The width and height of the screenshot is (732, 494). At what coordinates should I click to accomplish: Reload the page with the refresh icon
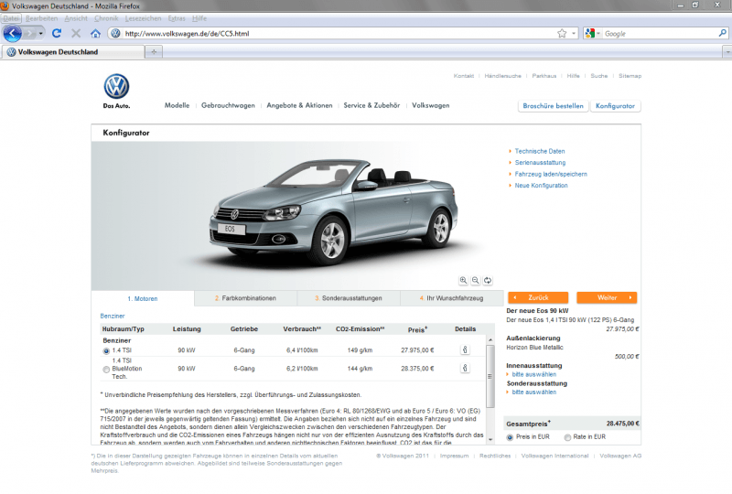(57, 33)
